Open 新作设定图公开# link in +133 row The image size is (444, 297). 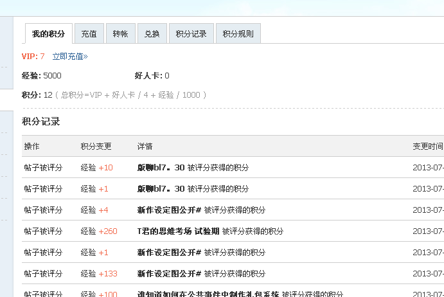pos(170,274)
